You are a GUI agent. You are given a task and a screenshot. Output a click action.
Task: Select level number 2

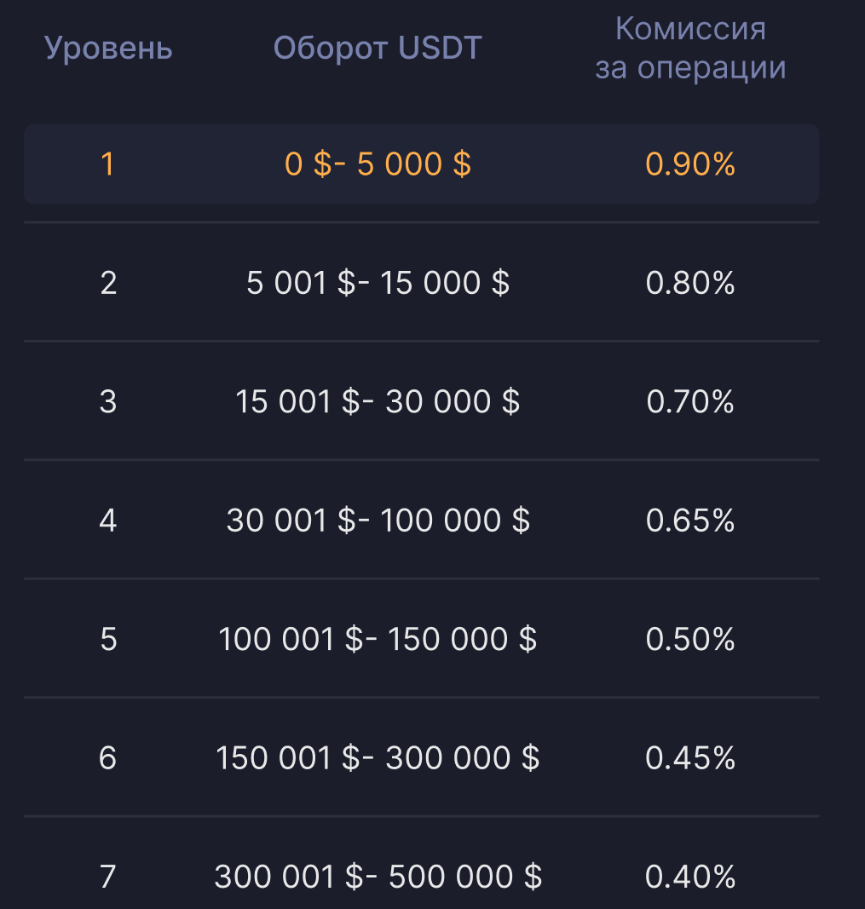coord(108,283)
